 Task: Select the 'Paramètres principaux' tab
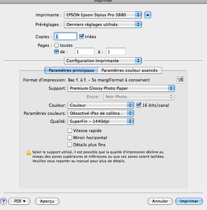pyautogui.click(x=71, y=70)
